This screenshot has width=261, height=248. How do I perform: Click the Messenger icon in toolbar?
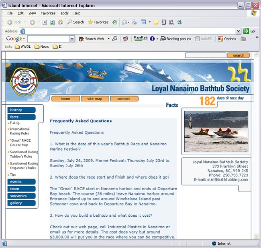pos(179,22)
